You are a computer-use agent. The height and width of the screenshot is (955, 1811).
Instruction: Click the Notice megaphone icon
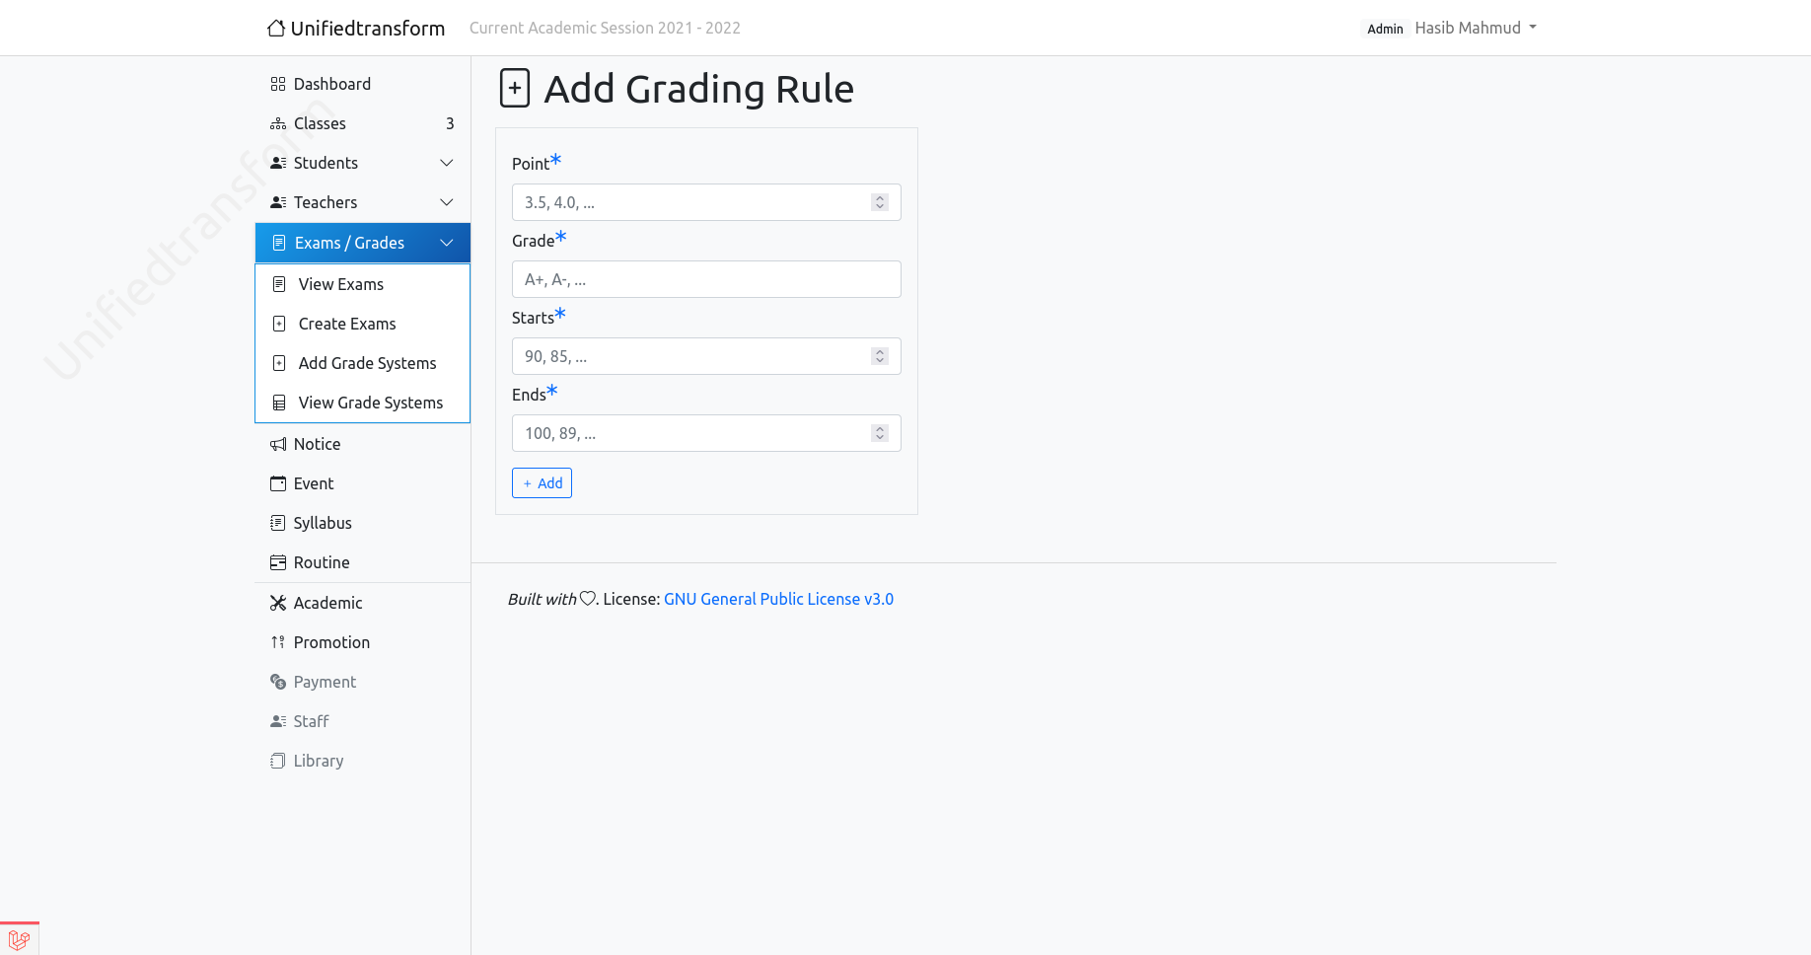[x=278, y=444]
